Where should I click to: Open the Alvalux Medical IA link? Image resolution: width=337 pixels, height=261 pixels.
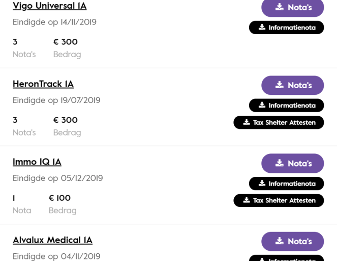(x=52, y=240)
